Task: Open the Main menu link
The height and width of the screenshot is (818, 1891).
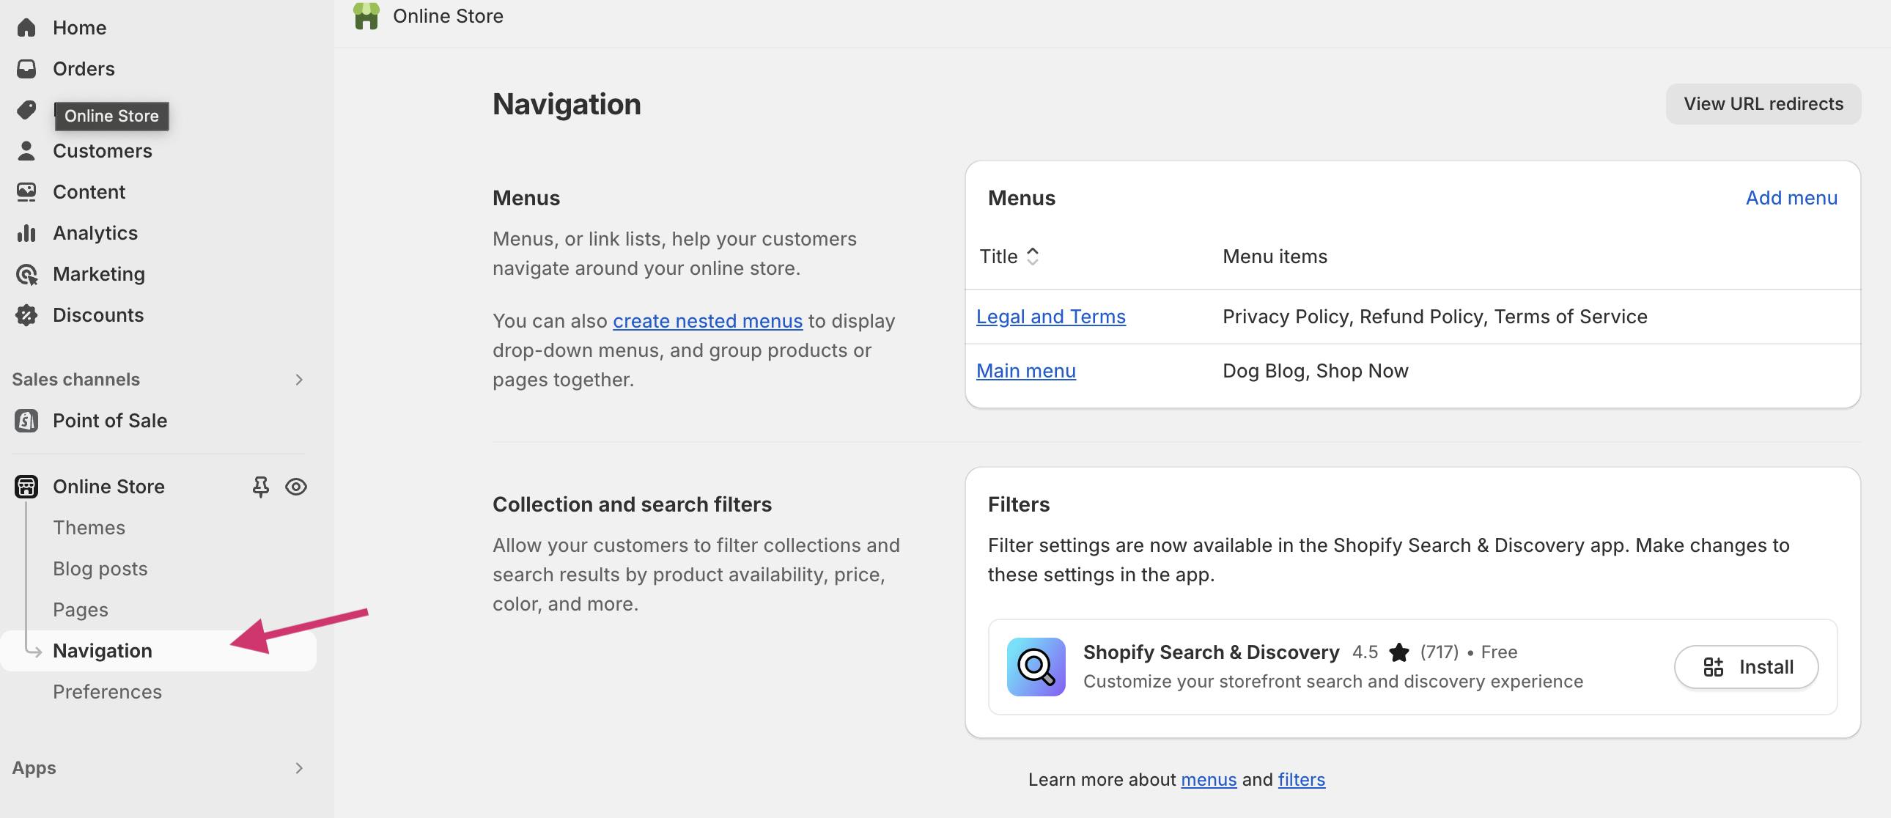Action: (x=1025, y=372)
